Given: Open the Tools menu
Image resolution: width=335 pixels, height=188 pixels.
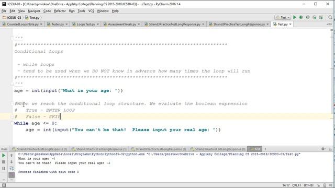Looking at the screenshot, I should coord(81,11).
